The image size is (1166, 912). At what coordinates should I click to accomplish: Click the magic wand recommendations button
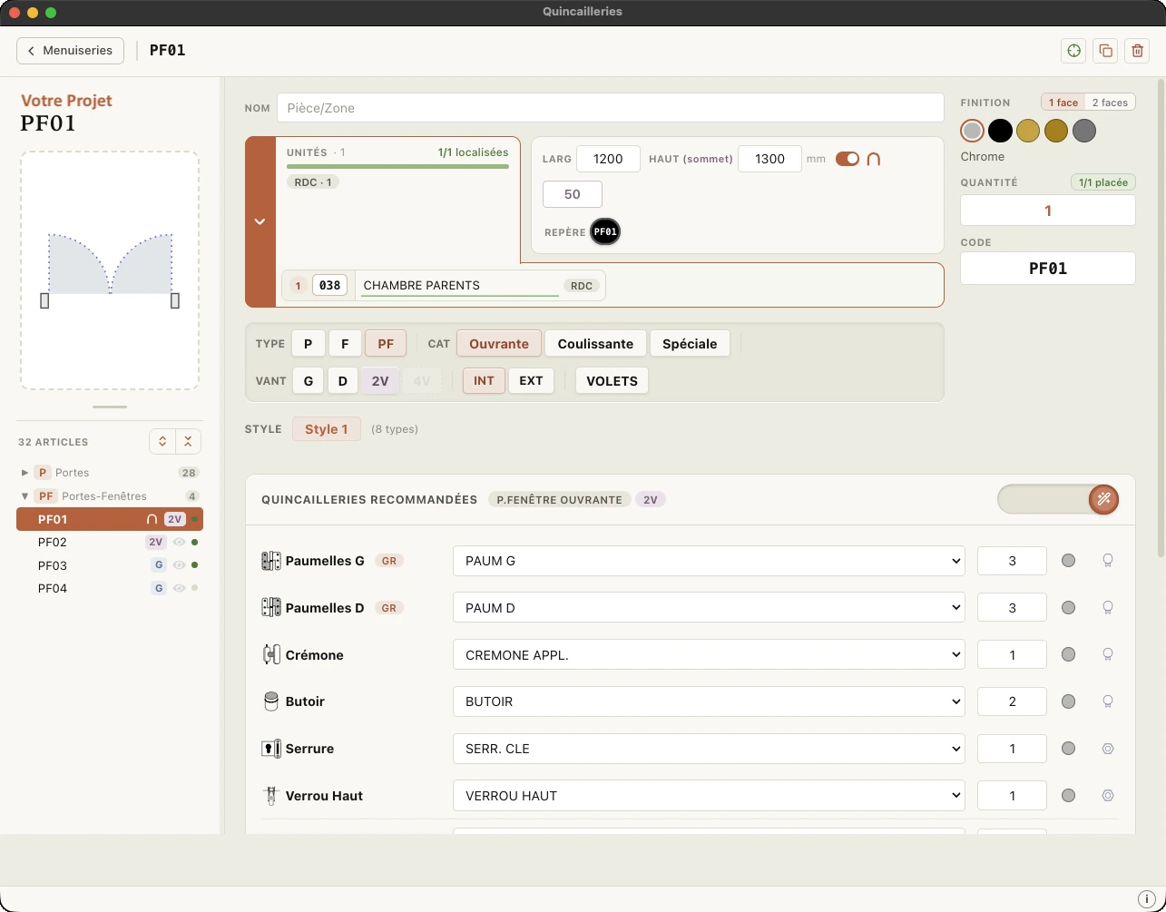pos(1103,499)
